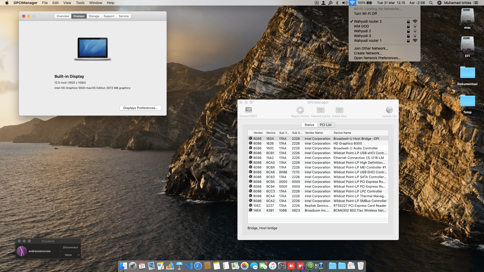Click Disconnect in the Anydesk panel
Viewport: 484px width, 272px height.
point(70,247)
